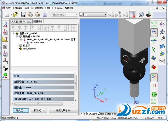Switch to the 次序树 tab

click(x=15, y=22)
